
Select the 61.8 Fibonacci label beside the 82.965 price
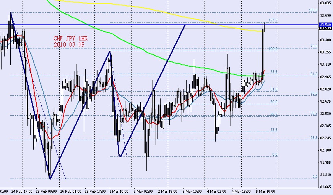(314, 74)
